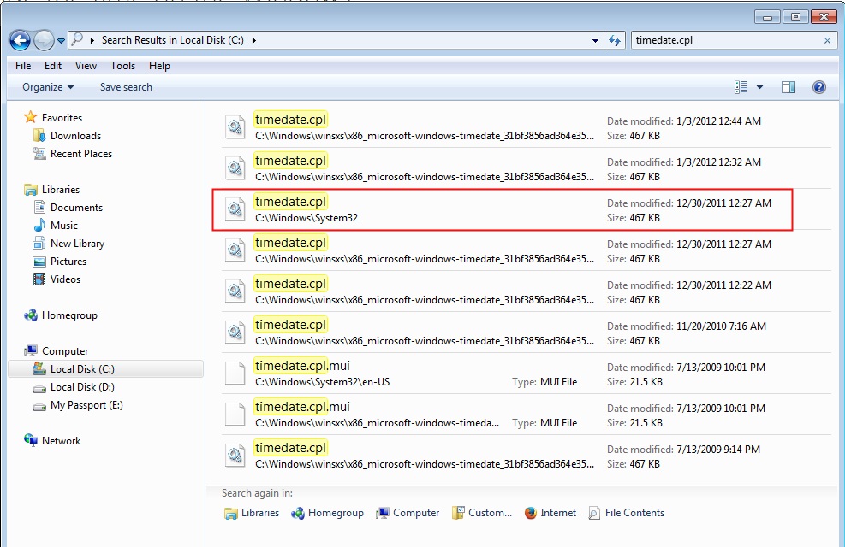Select timedate.cpl located in C:\Windows\System32
Image resolution: width=845 pixels, height=547 pixels.
click(x=526, y=209)
